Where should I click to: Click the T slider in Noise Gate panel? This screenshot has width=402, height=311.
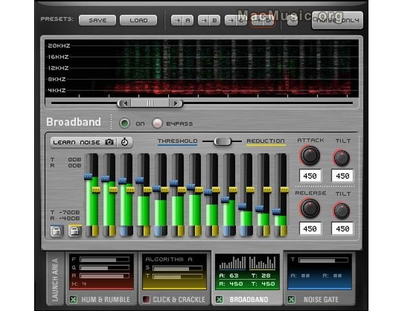coord(323,260)
